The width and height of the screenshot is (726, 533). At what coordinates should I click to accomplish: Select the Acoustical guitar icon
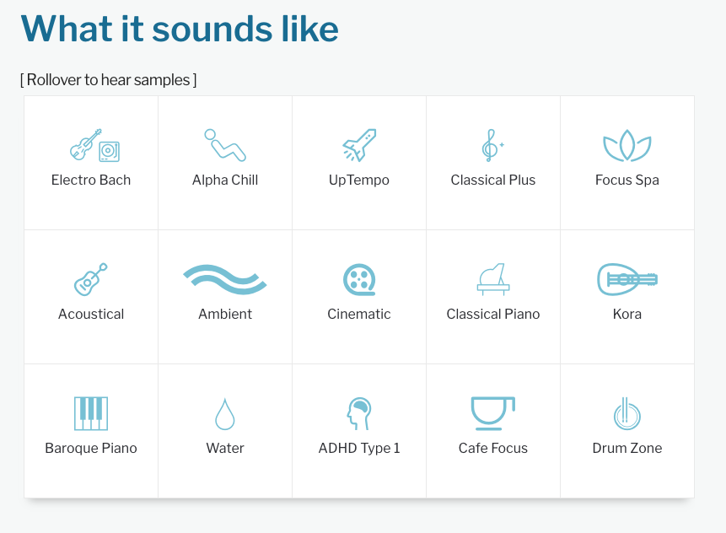(x=90, y=279)
